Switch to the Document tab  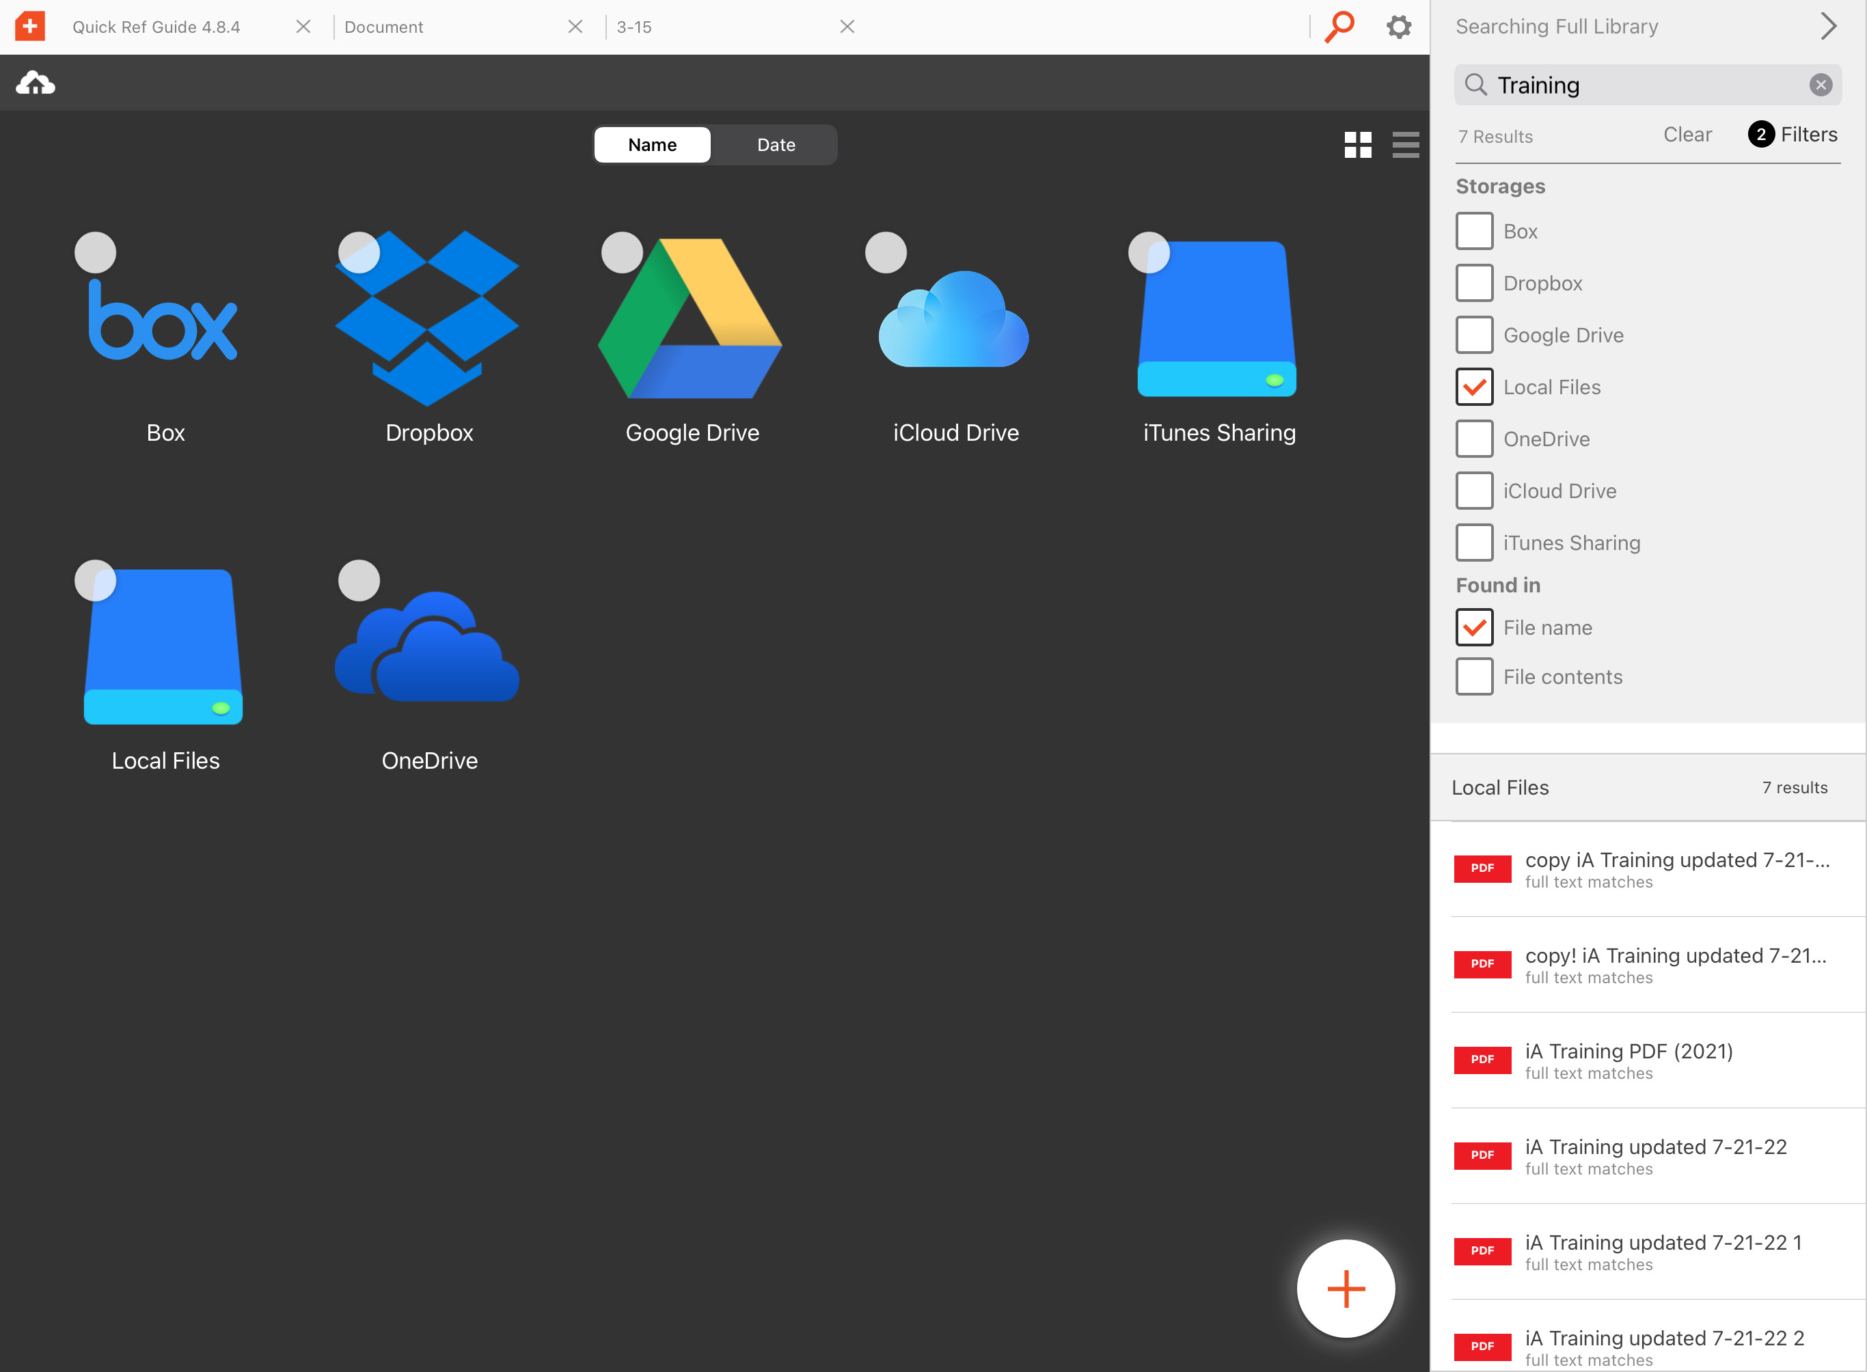pos(383,27)
